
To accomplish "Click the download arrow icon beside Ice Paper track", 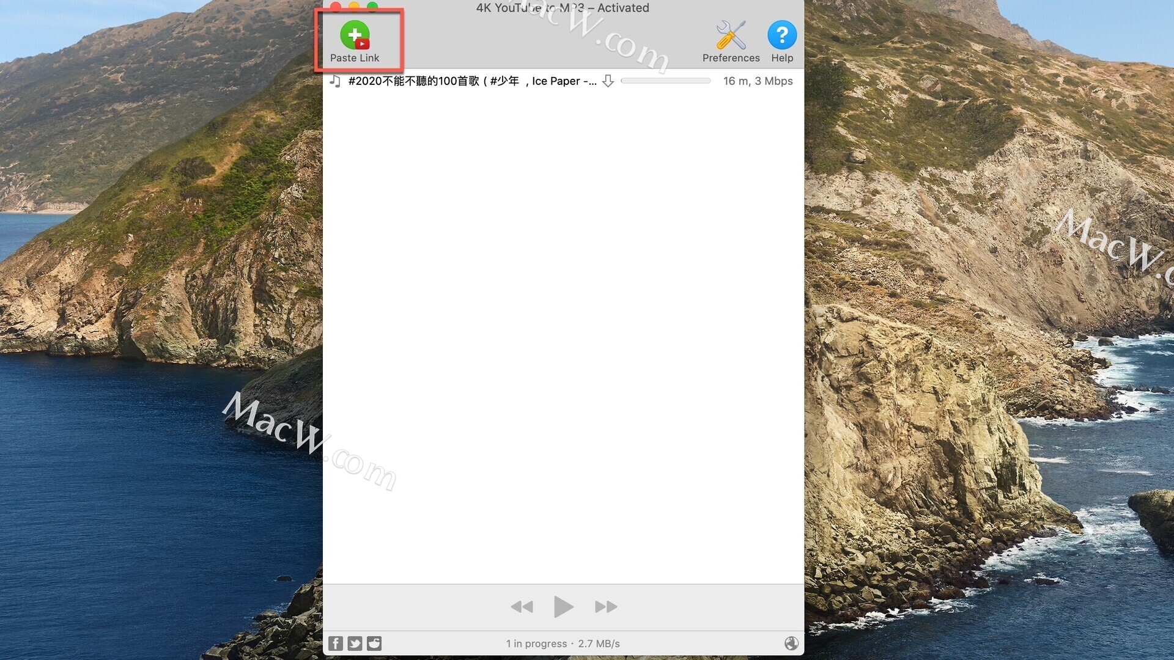I will (x=608, y=81).
